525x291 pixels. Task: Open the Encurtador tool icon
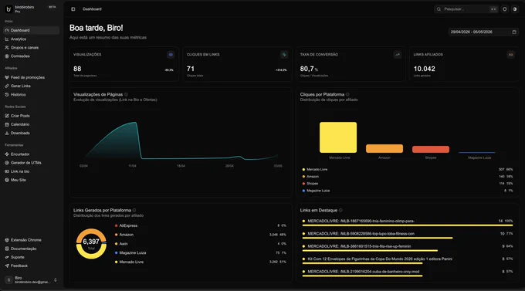click(7, 154)
